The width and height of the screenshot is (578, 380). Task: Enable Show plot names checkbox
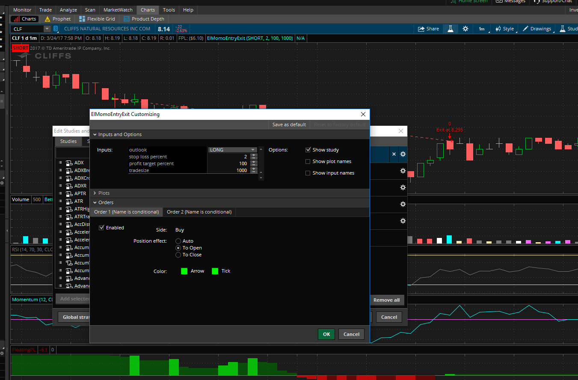click(308, 161)
